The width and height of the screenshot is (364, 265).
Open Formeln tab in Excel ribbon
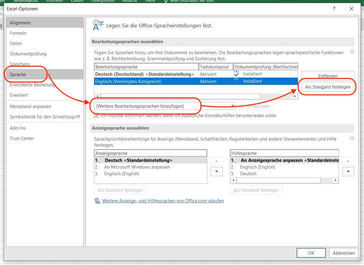click(x=55, y=1)
